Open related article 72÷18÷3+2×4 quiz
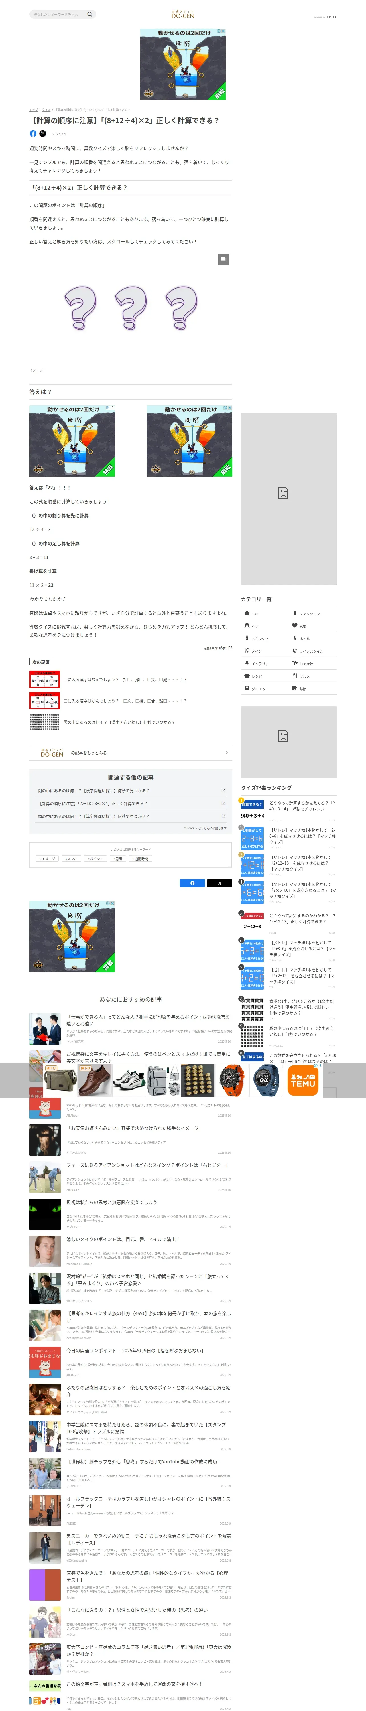This screenshot has width=366, height=1711. [x=131, y=804]
